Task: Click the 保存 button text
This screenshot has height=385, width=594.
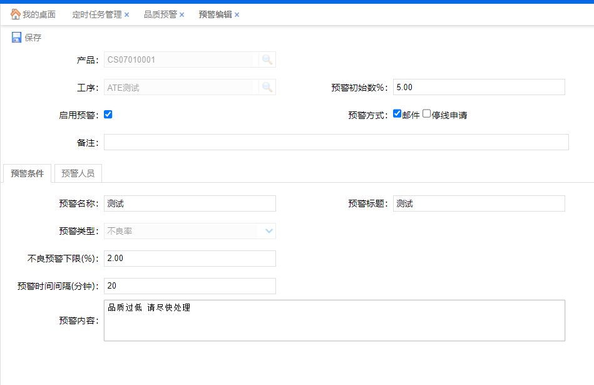Action: (33, 38)
